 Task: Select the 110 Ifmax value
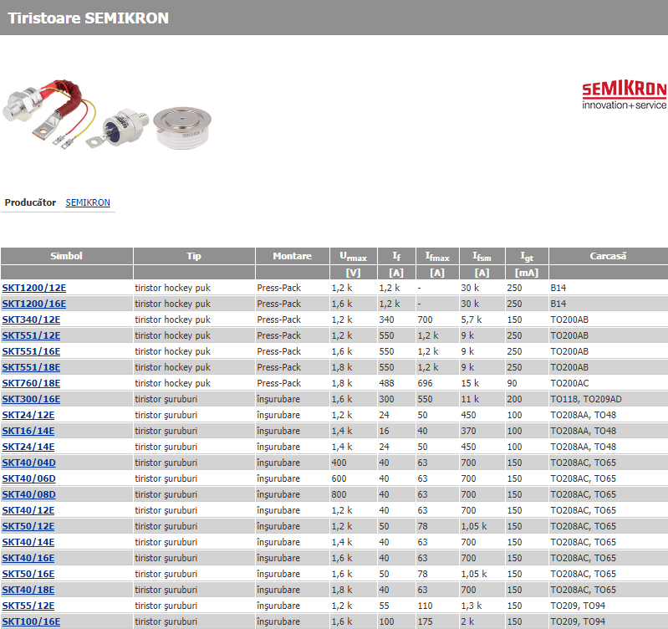coord(425,606)
